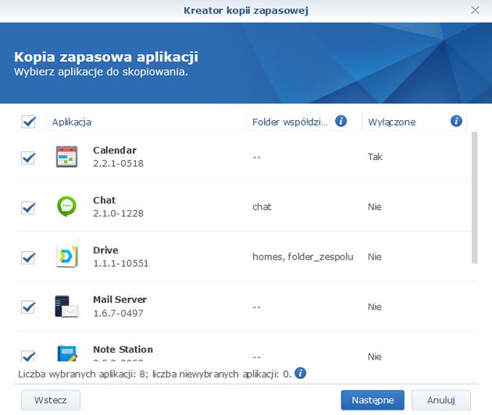Click version 2.1.0-1228 text
The width and height of the screenshot is (492, 415).
118,213
